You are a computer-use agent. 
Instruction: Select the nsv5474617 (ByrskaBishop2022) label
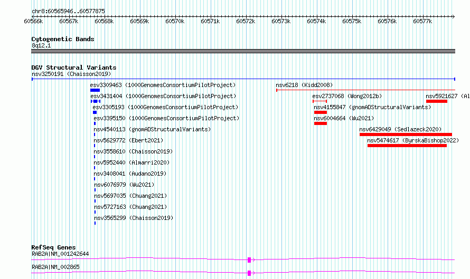pos(413,140)
